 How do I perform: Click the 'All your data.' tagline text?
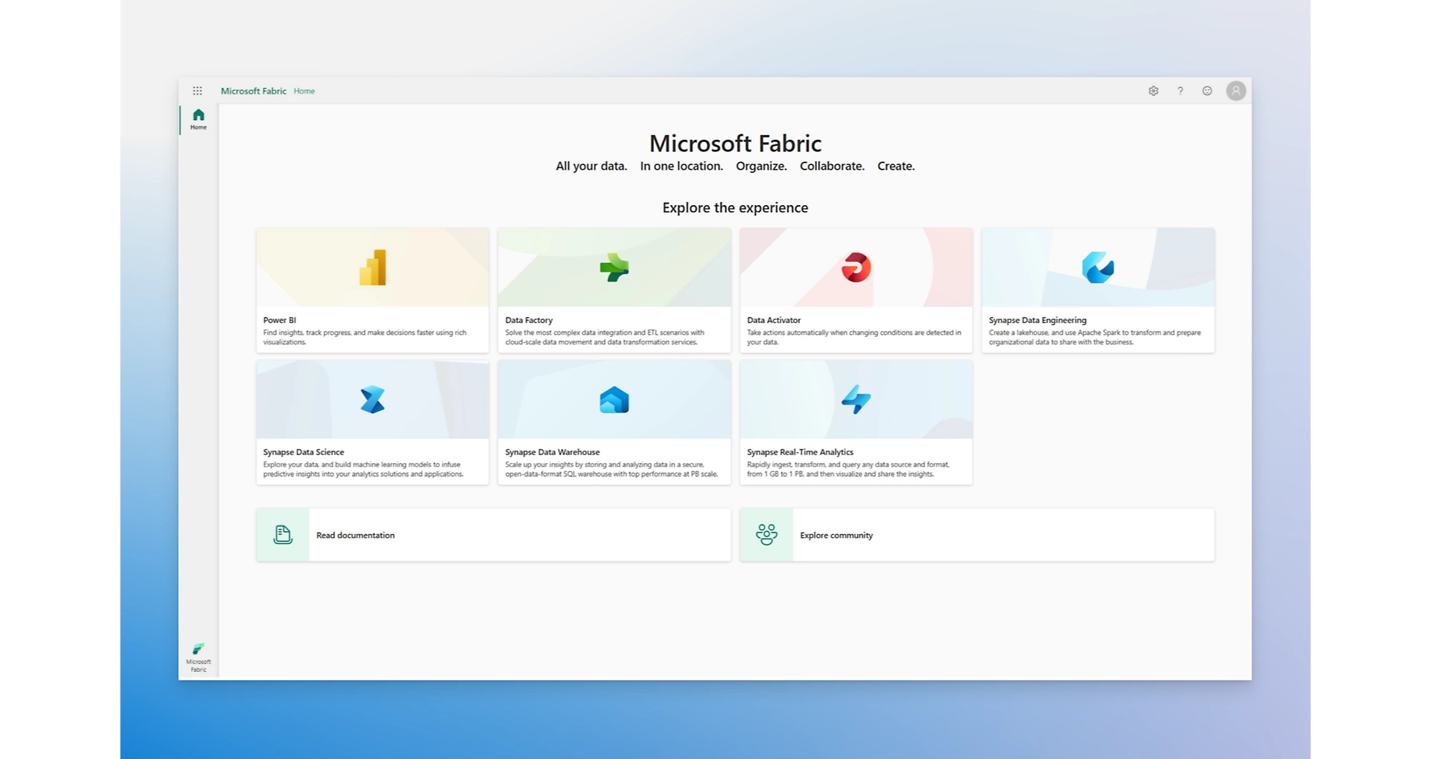(591, 166)
